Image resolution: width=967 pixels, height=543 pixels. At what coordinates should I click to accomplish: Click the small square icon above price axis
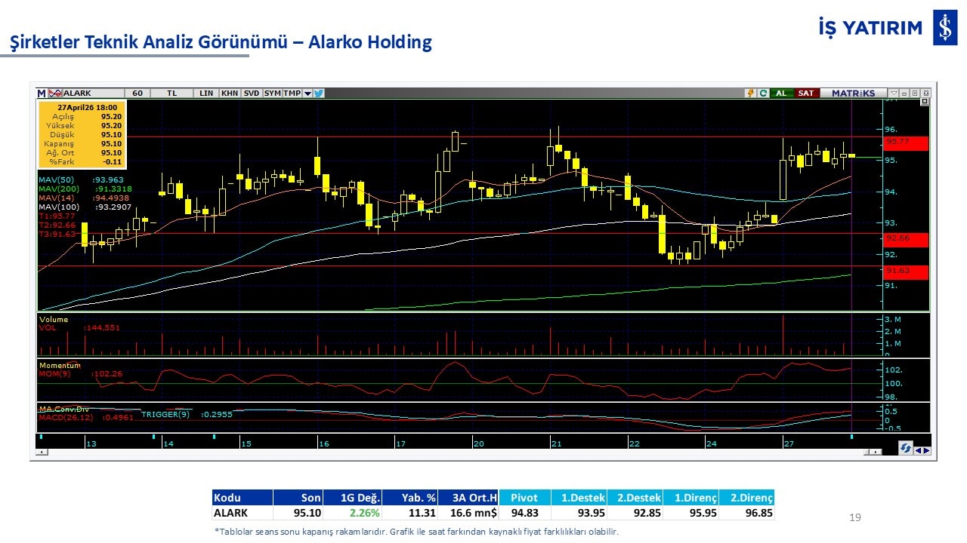pyautogui.click(x=924, y=102)
